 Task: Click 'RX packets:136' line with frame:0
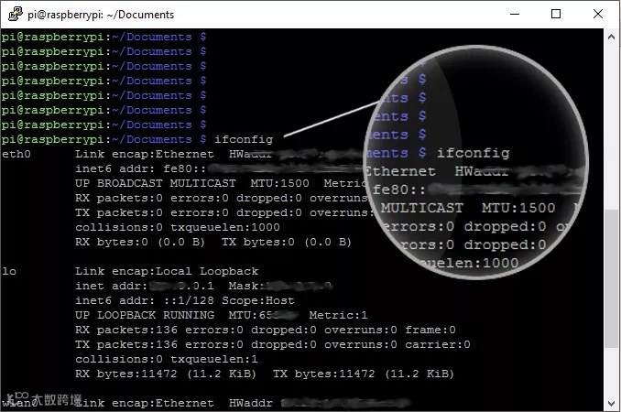(x=266, y=330)
